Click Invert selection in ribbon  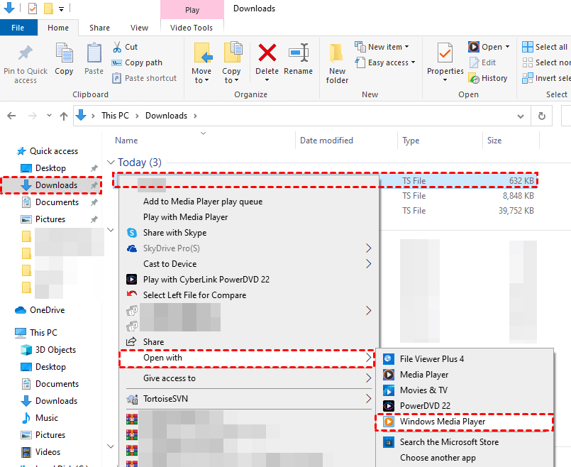(546, 78)
